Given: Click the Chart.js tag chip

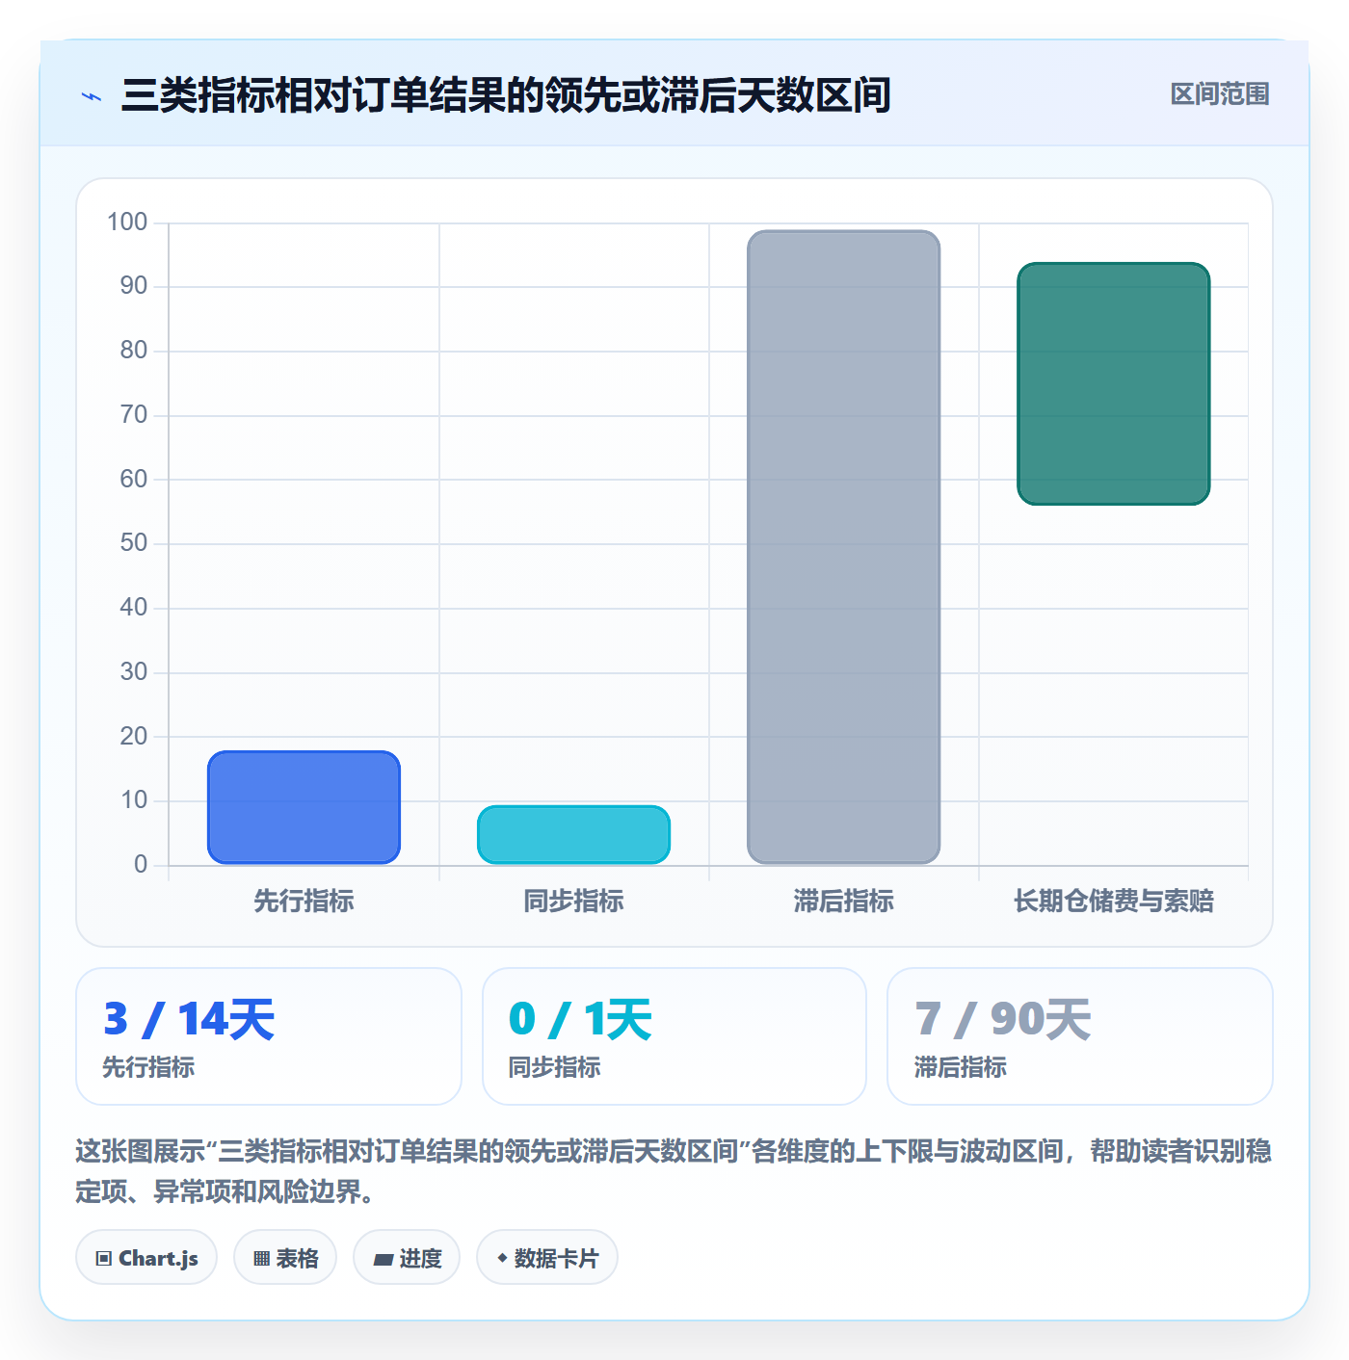Looking at the screenshot, I should click(146, 1257).
